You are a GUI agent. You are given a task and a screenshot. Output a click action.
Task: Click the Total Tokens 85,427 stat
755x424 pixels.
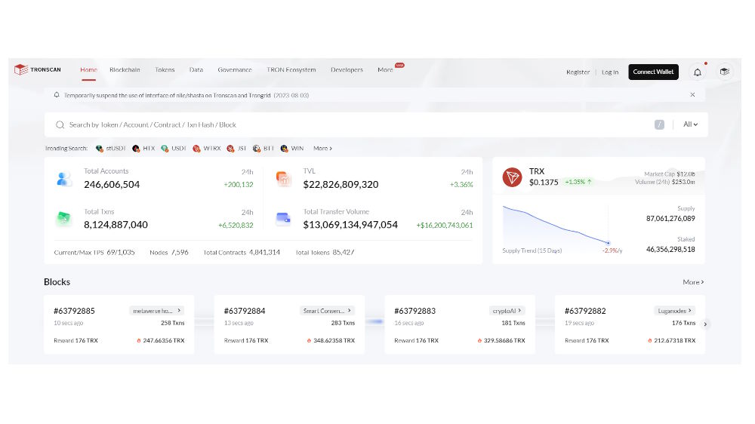point(325,253)
